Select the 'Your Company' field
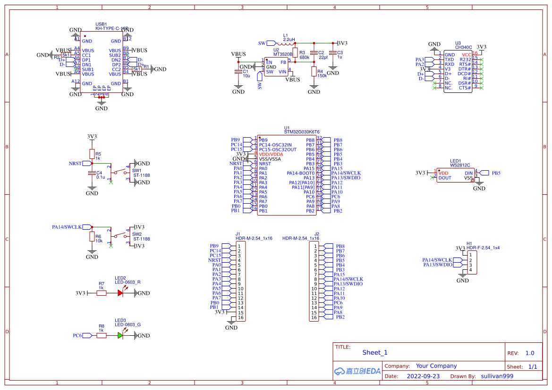The width and height of the screenshot is (552, 390). 436,366
